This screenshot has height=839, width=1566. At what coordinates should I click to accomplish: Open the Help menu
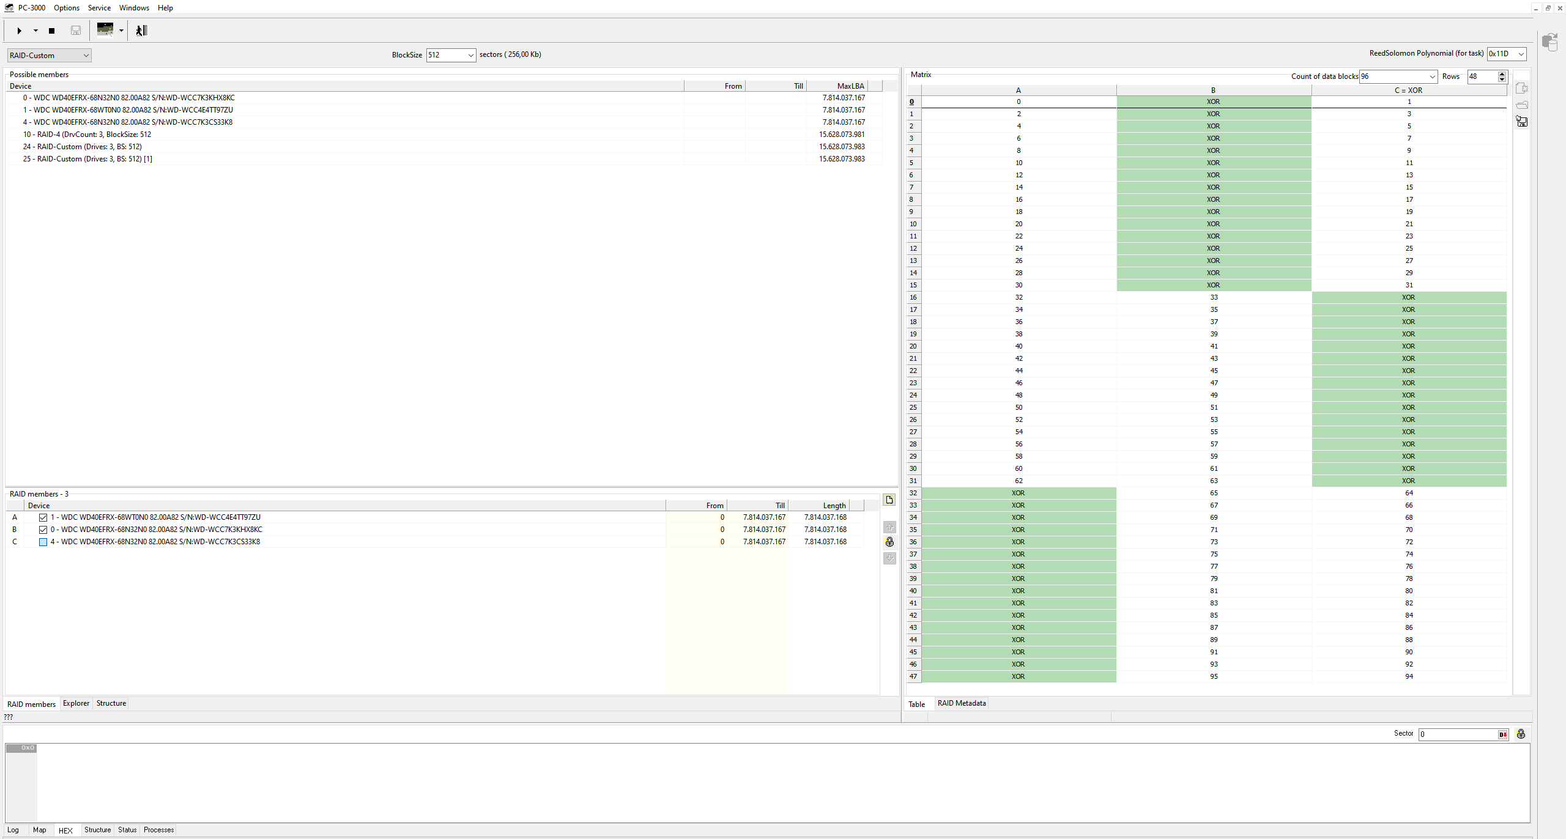click(165, 8)
